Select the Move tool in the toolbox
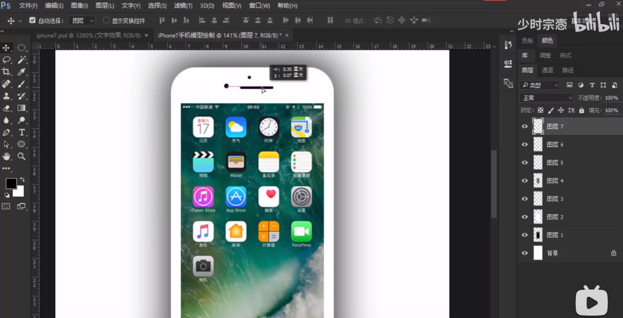 pos(6,48)
